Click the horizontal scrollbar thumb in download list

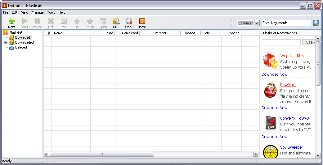101,154
